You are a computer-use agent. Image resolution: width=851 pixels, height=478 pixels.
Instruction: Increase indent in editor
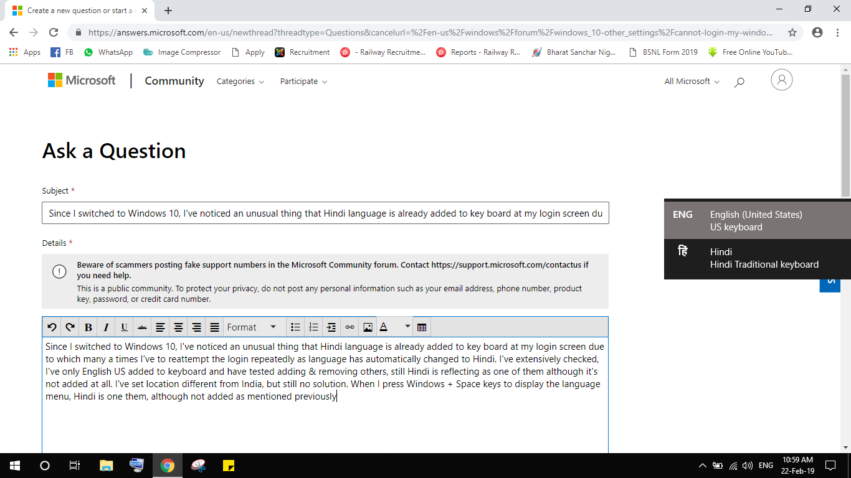331,327
